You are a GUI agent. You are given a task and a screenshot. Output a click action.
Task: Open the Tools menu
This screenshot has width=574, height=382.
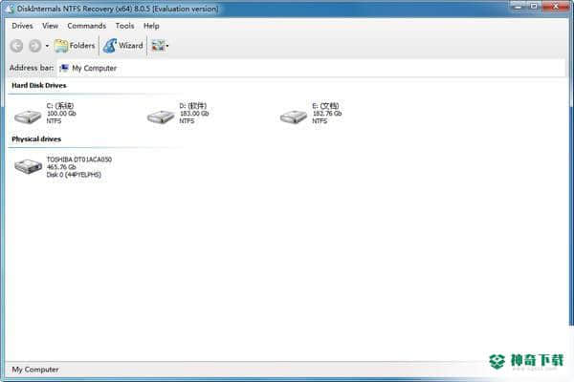[x=124, y=26]
